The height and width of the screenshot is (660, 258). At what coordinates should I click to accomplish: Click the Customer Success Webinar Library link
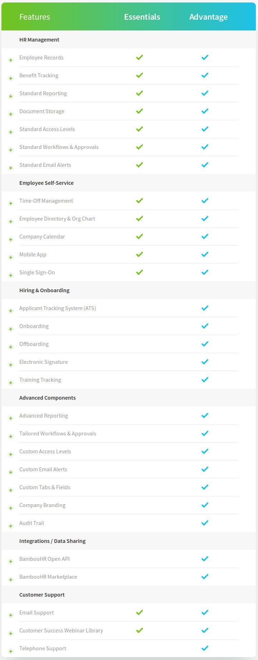(61, 630)
